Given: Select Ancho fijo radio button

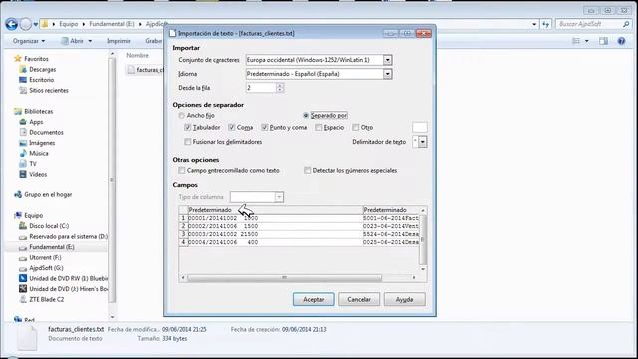Looking at the screenshot, I should click(x=181, y=116).
